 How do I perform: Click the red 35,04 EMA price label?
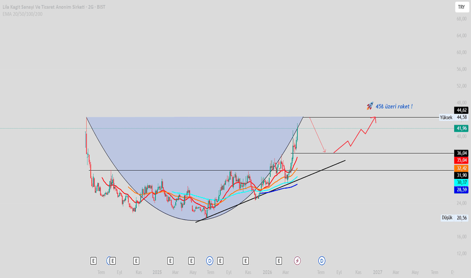461,161
